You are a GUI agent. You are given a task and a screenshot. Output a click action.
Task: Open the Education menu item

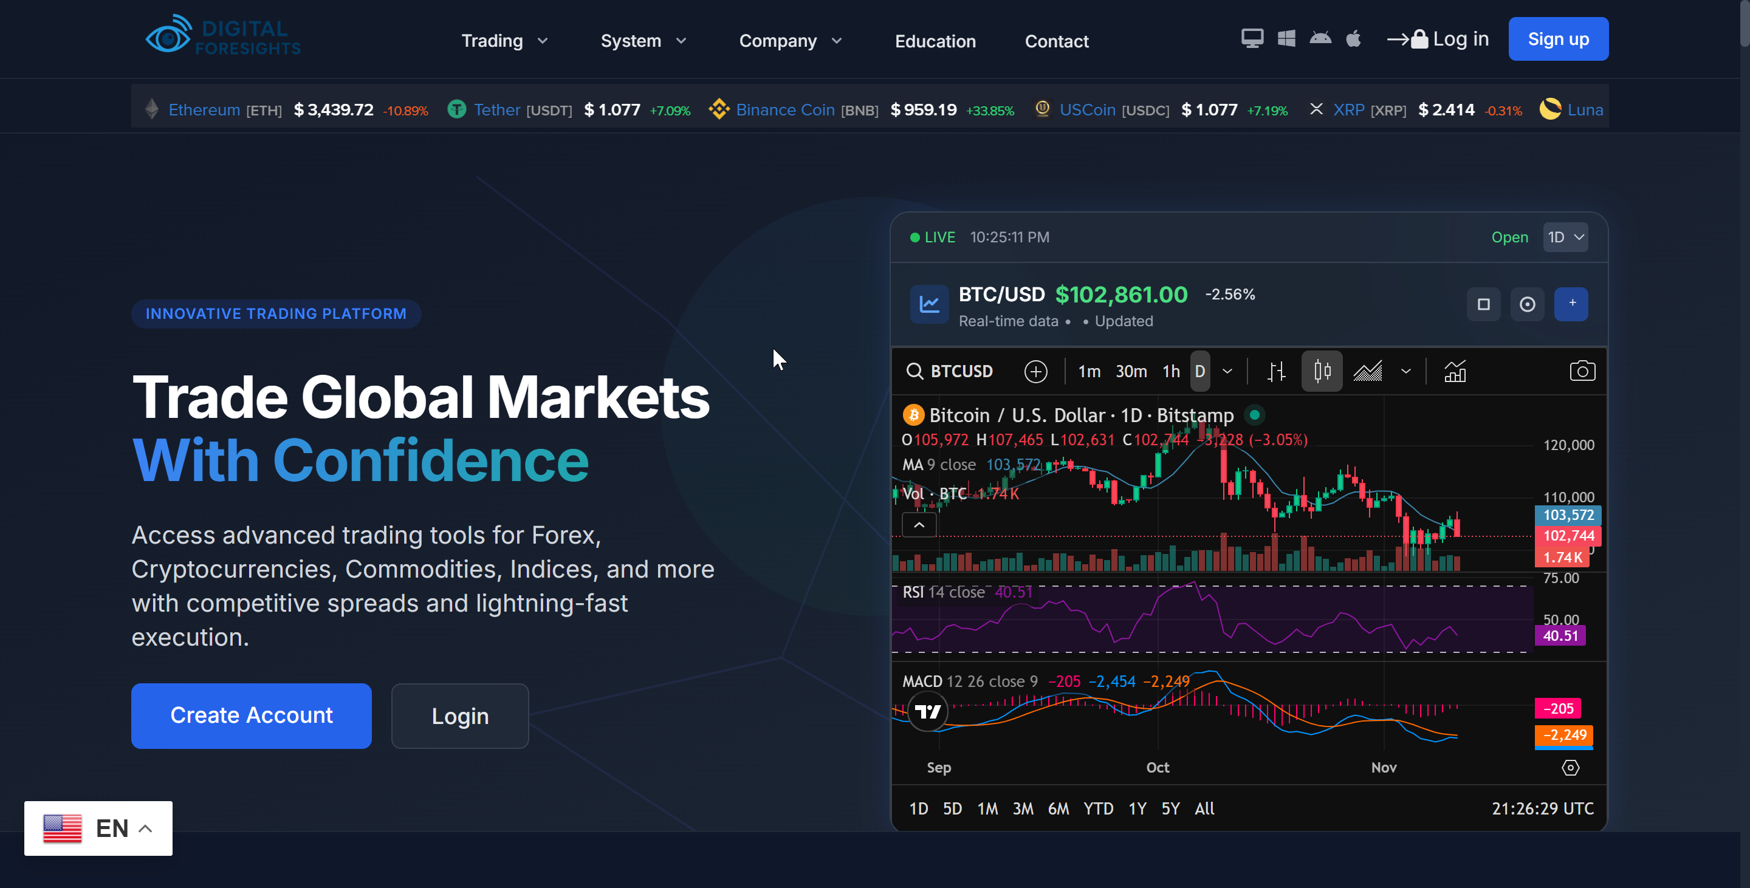[935, 41]
